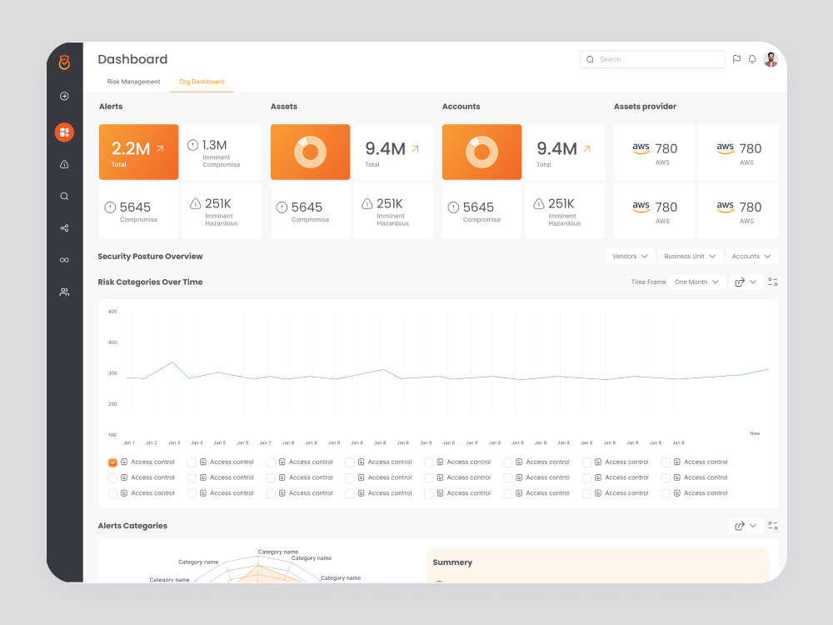Click the Assets donut chart card
Viewport: 833px width, 625px height.
[x=310, y=152]
